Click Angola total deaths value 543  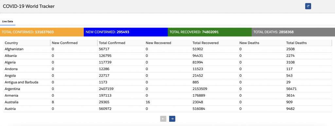point(289,76)
